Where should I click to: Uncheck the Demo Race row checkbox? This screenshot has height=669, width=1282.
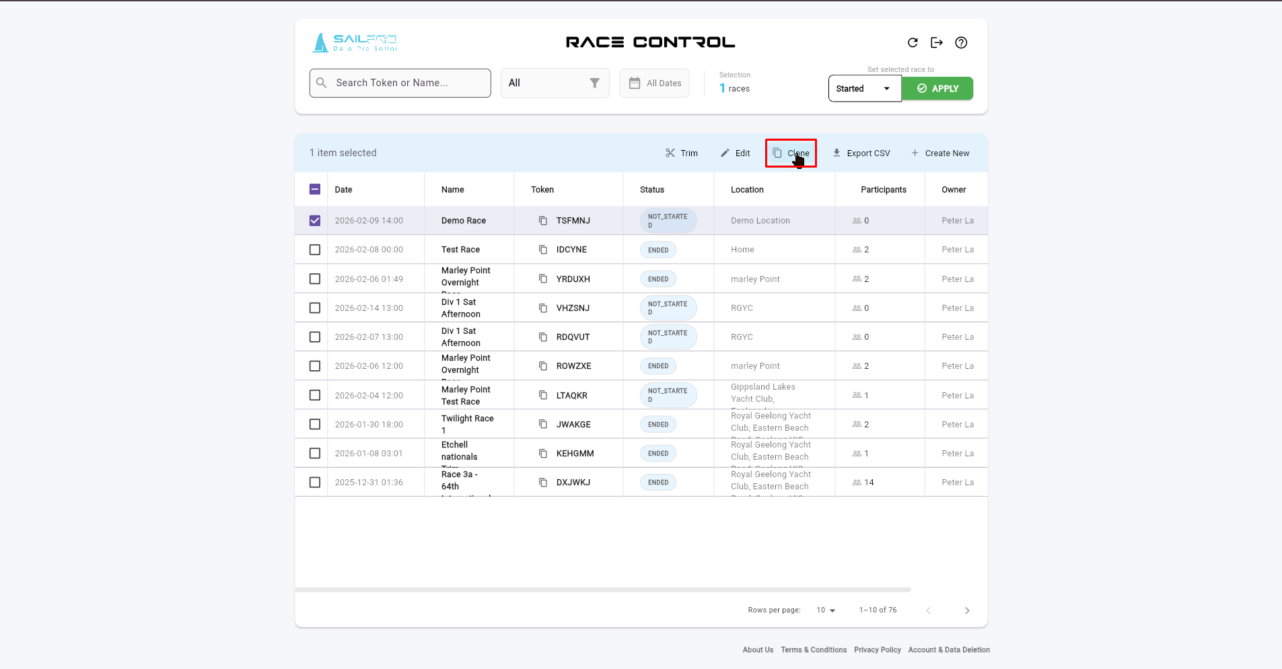tap(315, 221)
